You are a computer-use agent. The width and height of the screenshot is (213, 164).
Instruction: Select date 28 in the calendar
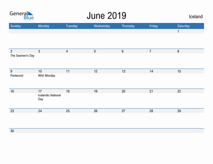(x=151, y=111)
